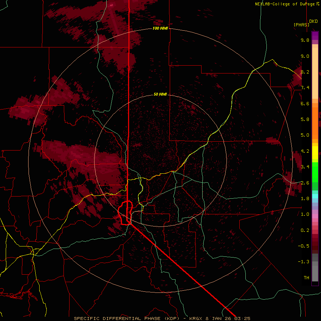321x321 pixels.
Task: Pick the pink band of the color bar
Action: (315, 216)
